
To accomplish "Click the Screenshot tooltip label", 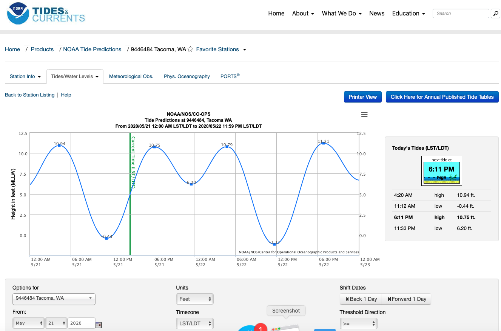I will (286, 311).
